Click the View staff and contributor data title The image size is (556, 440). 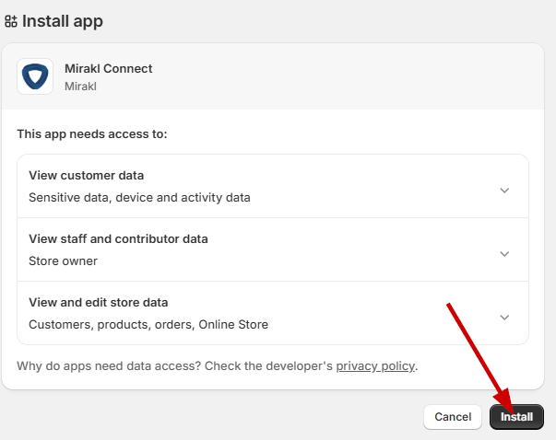click(118, 239)
